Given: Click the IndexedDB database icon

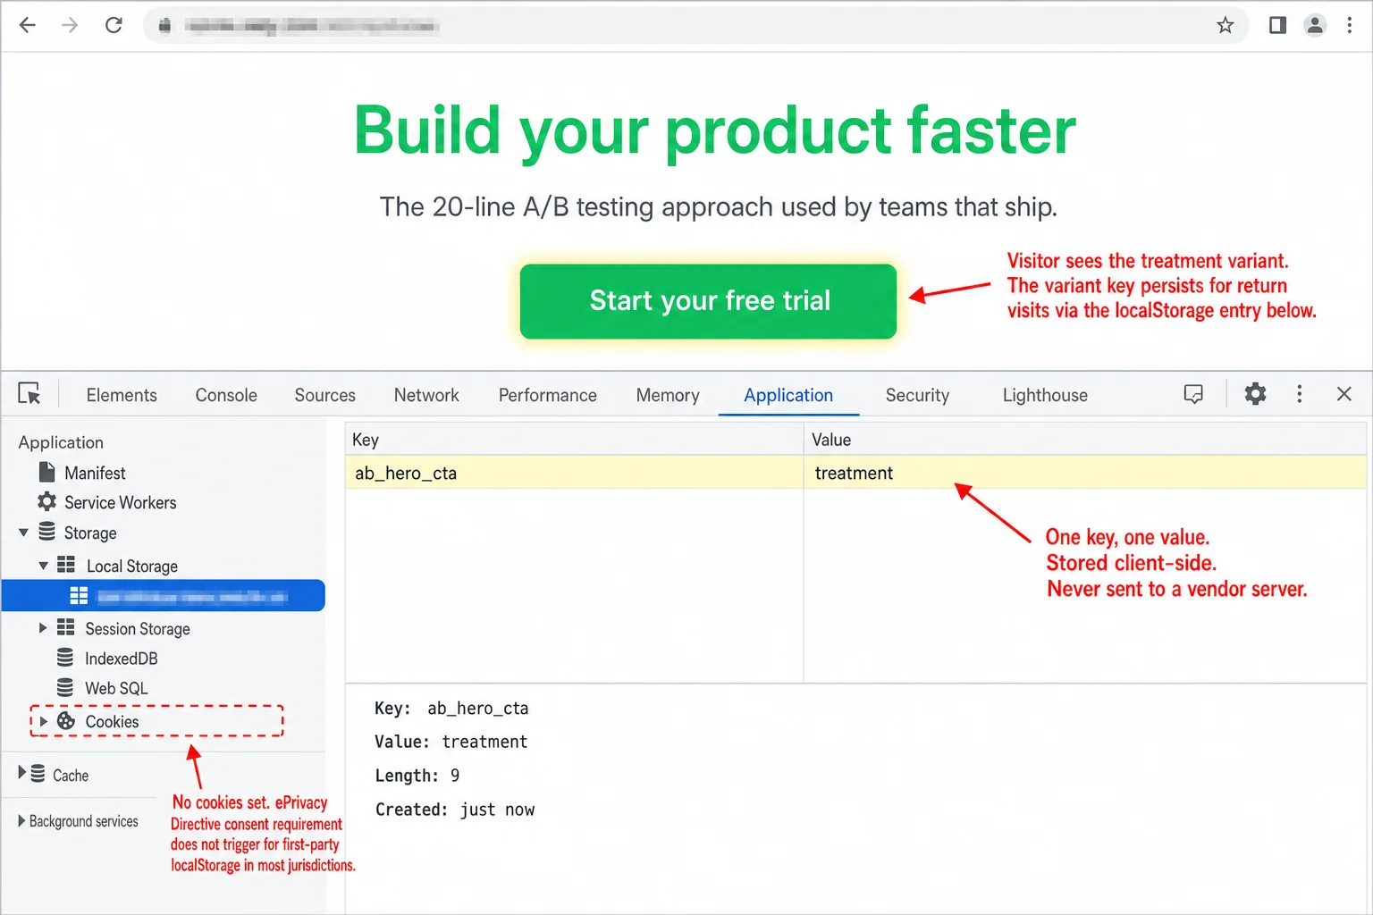Looking at the screenshot, I should (65, 658).
